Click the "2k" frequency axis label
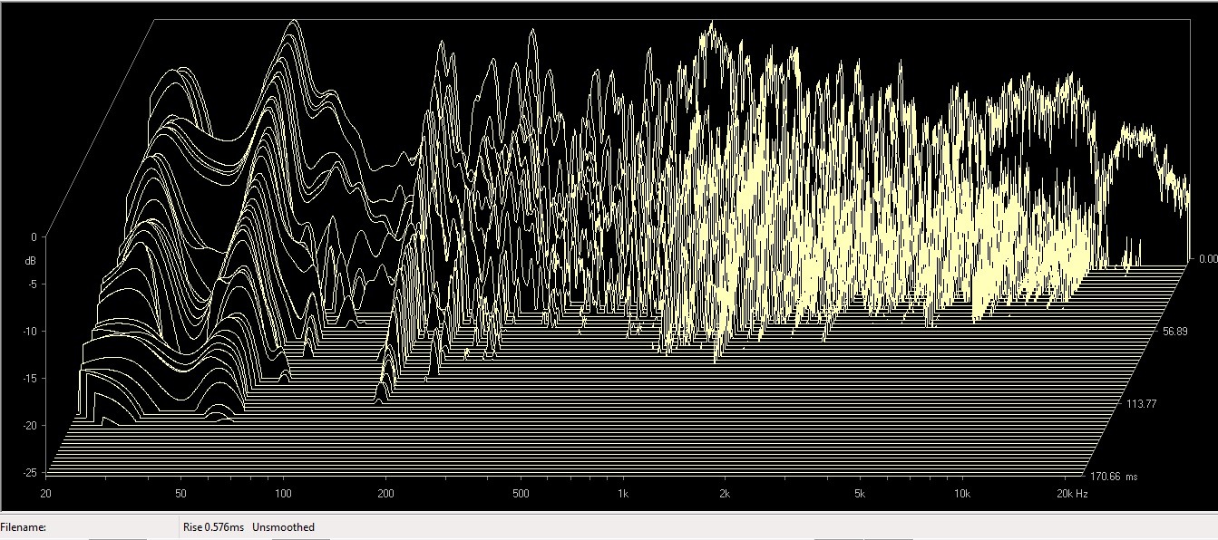 click(x=725, y=494)
